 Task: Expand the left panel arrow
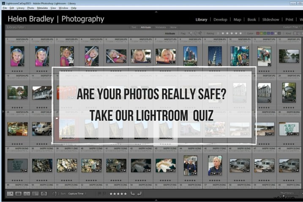[x=3, y=112]
